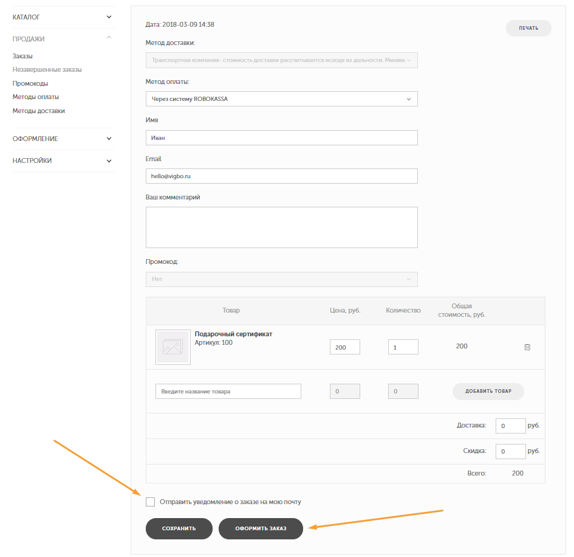Viewport: 574px width, 557px height.
Task: Click the Артикул: 100 text
Action: tap(213, 342)
